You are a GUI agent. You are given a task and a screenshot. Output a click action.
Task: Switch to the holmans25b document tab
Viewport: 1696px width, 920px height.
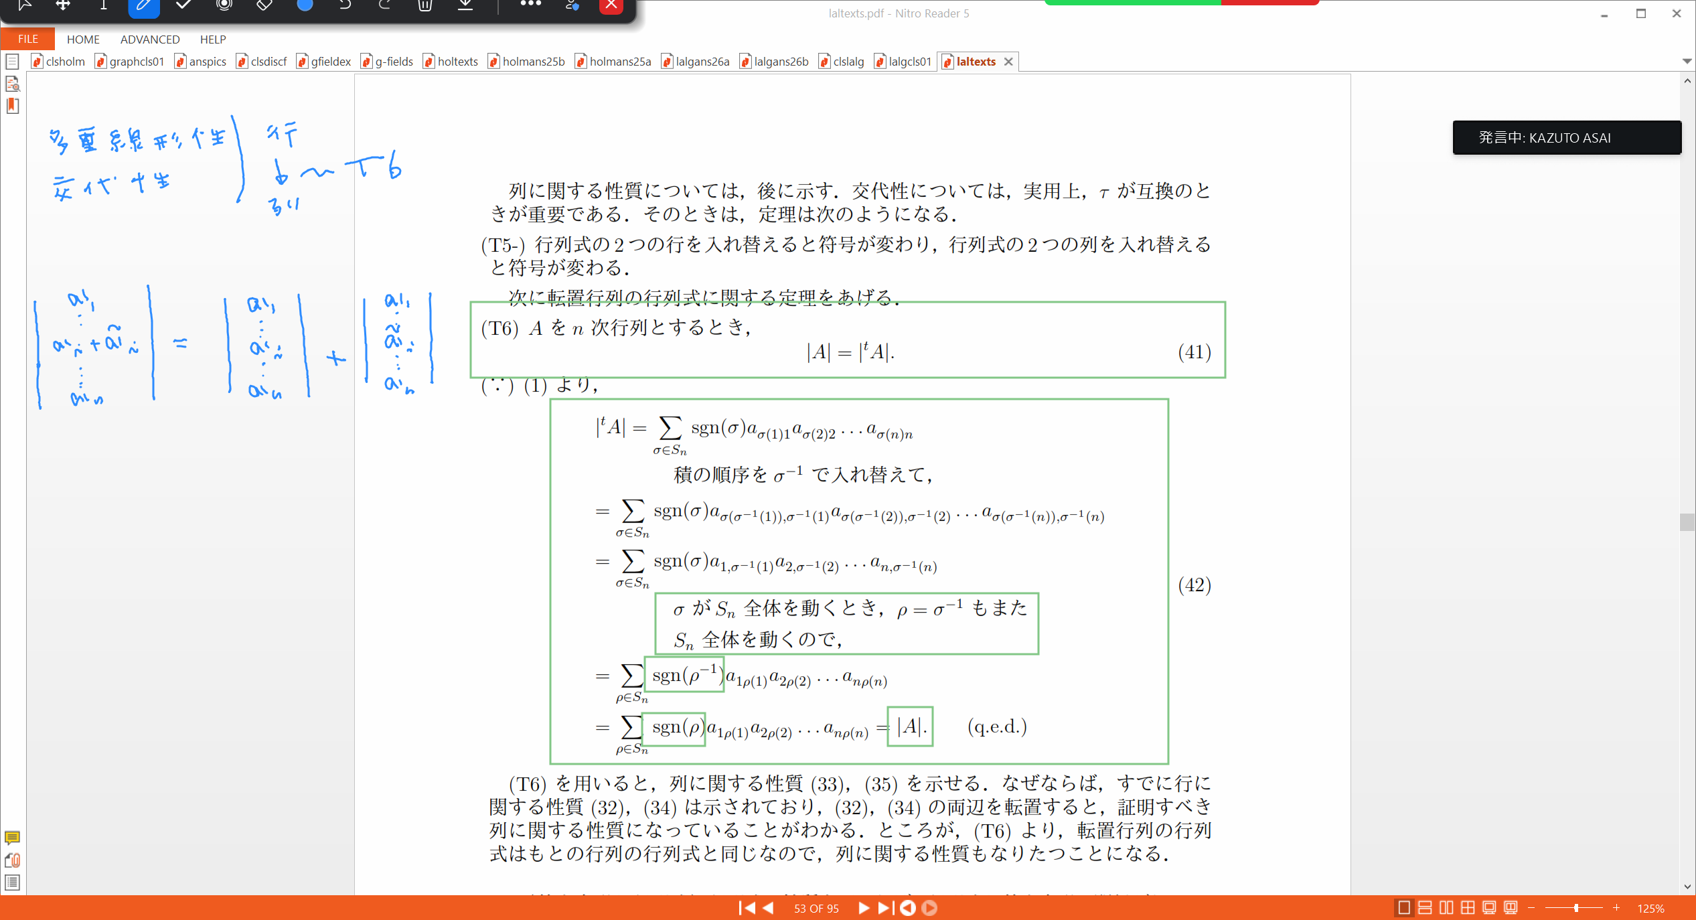[x=527, y=62]
